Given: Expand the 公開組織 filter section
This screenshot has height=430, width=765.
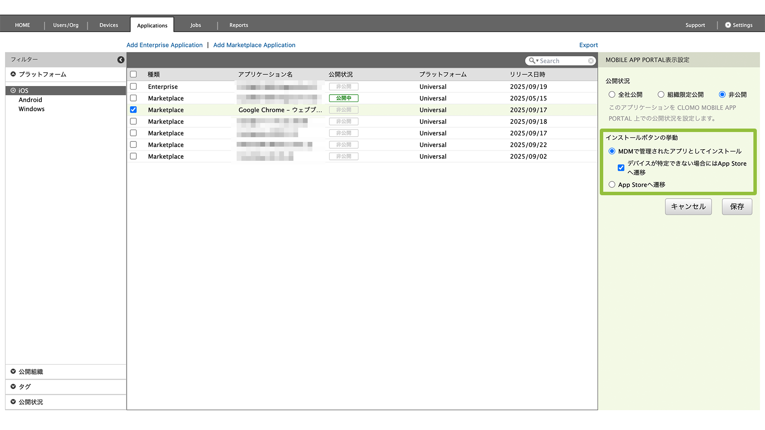Looking at the screenshot, I should click(13, 372).
